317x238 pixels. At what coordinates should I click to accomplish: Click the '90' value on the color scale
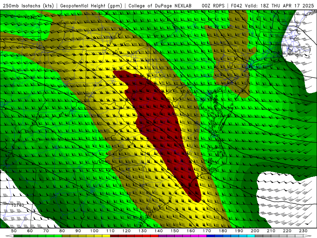pos(78,231)
